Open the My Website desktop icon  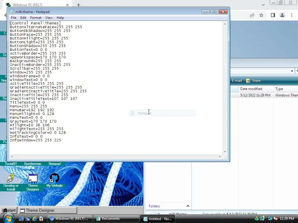tap(54, 178)
